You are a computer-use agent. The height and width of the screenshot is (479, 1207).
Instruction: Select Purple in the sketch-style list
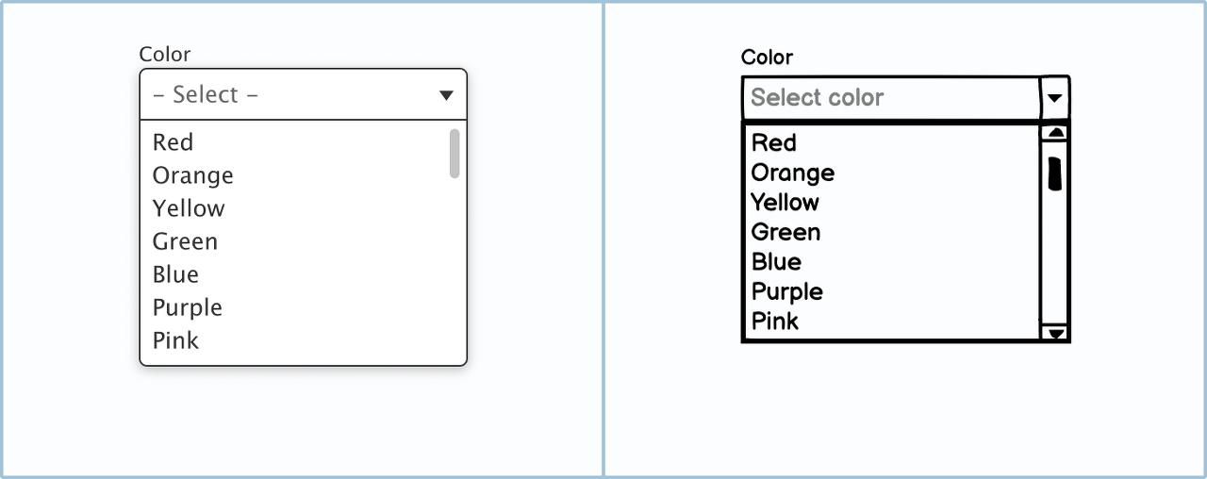(892, 291)
